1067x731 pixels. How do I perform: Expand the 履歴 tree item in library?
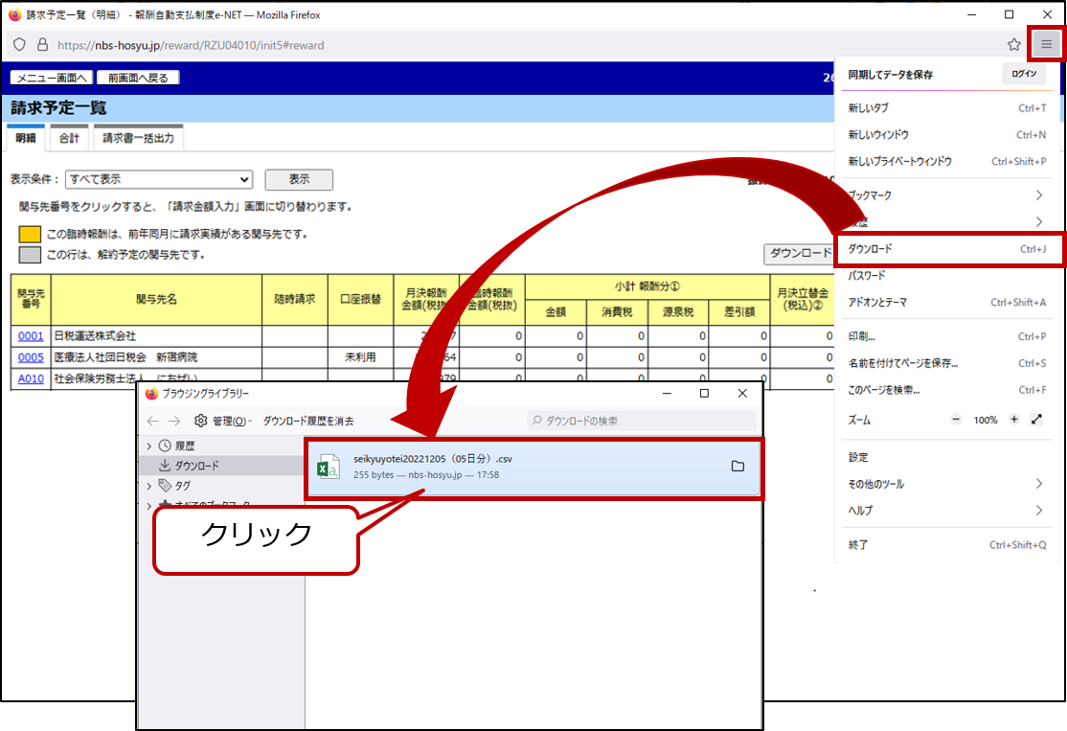(148, 445)
